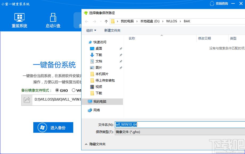
Task: Expand chevron after 本地磁盘 (D:) in breadcrumb
Action: [x=163, y=21]
